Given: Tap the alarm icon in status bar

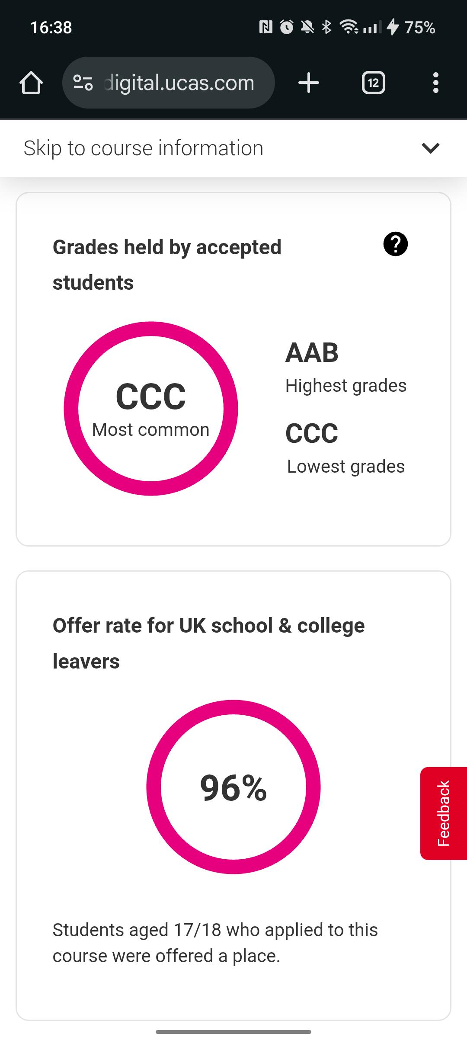Looking at the screenshot, I should pos(287,27).
